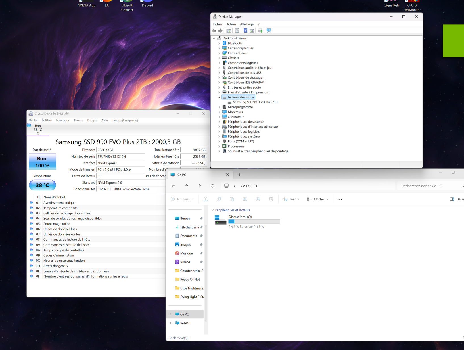464x350 pixels.
Task: Open the Trier sort dropdown in Explorer
Action: coord(291,199)
